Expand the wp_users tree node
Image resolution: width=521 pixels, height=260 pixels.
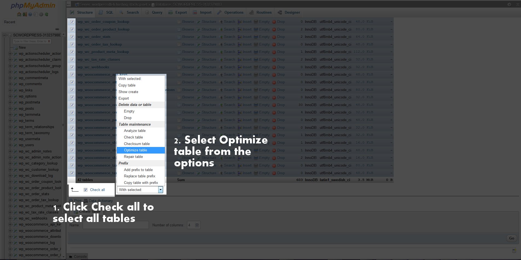point(10,145)
